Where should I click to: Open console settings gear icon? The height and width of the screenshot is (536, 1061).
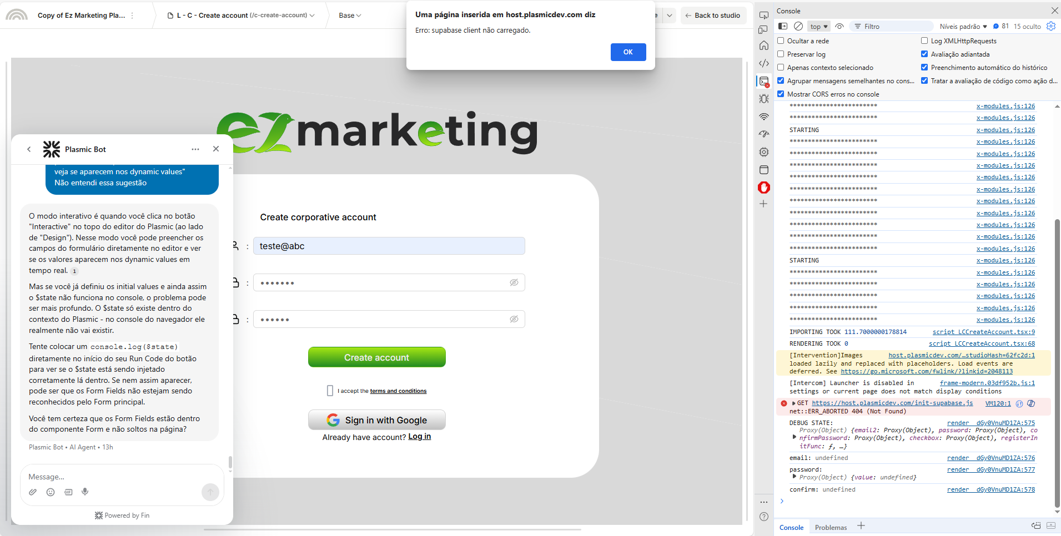pyautogui.click(x=1050, y=26)
